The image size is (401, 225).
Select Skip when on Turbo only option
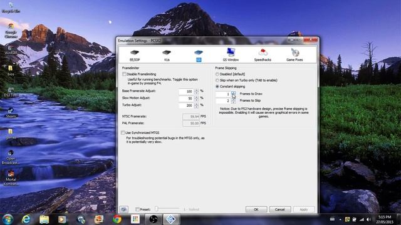click(x=217, y=81)
